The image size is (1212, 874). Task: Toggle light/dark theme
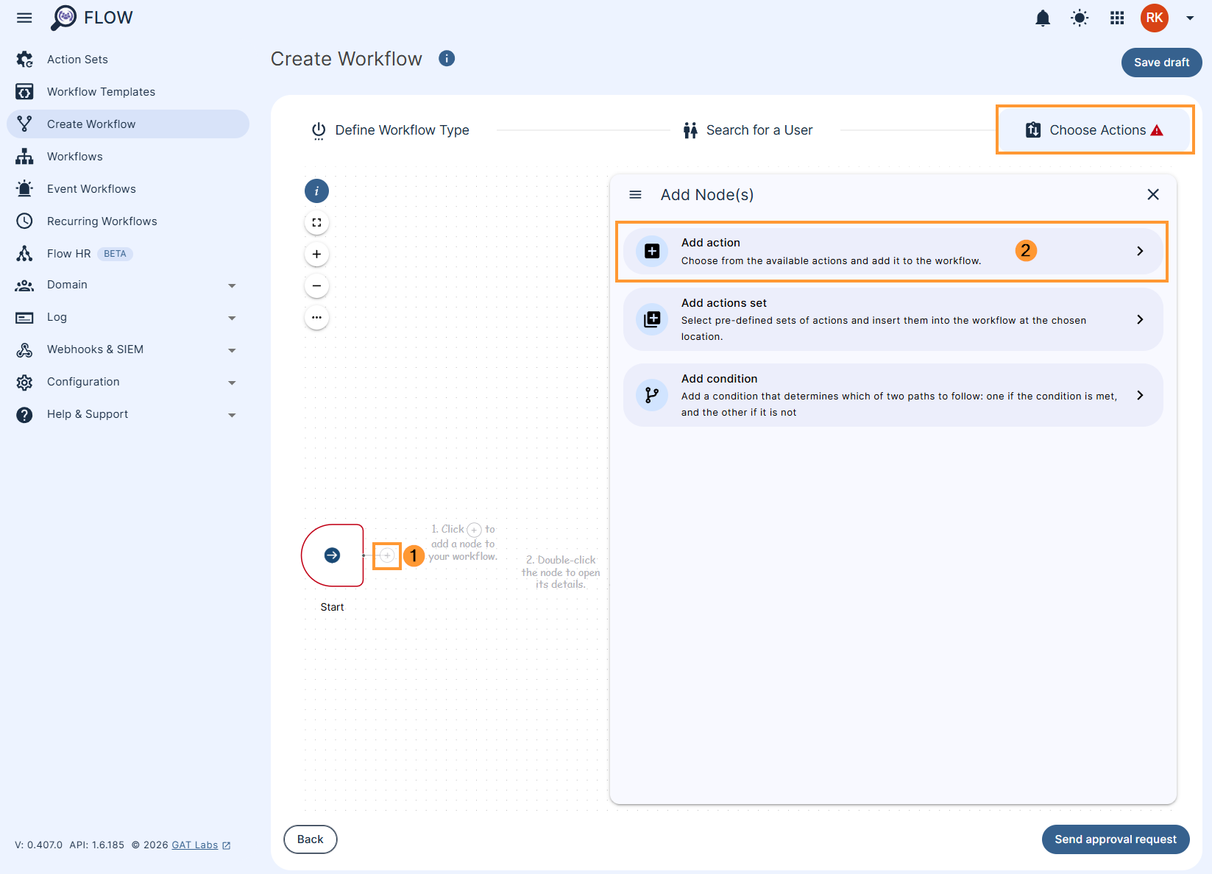pos(1079,18)
